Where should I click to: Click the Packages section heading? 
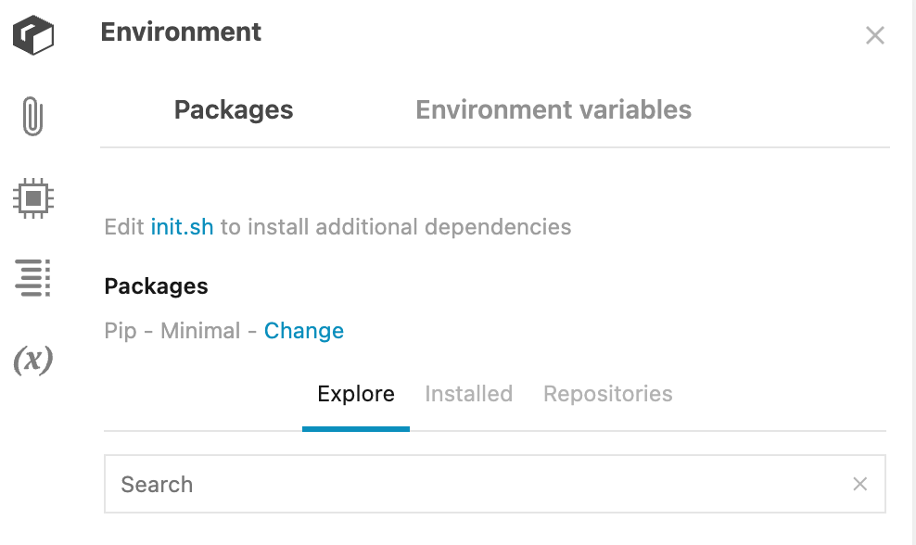pos(156,285)
